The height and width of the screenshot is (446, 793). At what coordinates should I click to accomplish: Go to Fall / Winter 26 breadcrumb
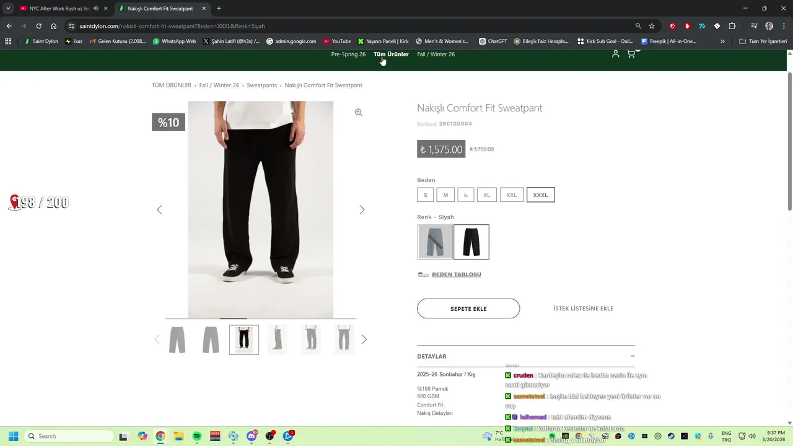pyautogui.click(x=219, y=85)
